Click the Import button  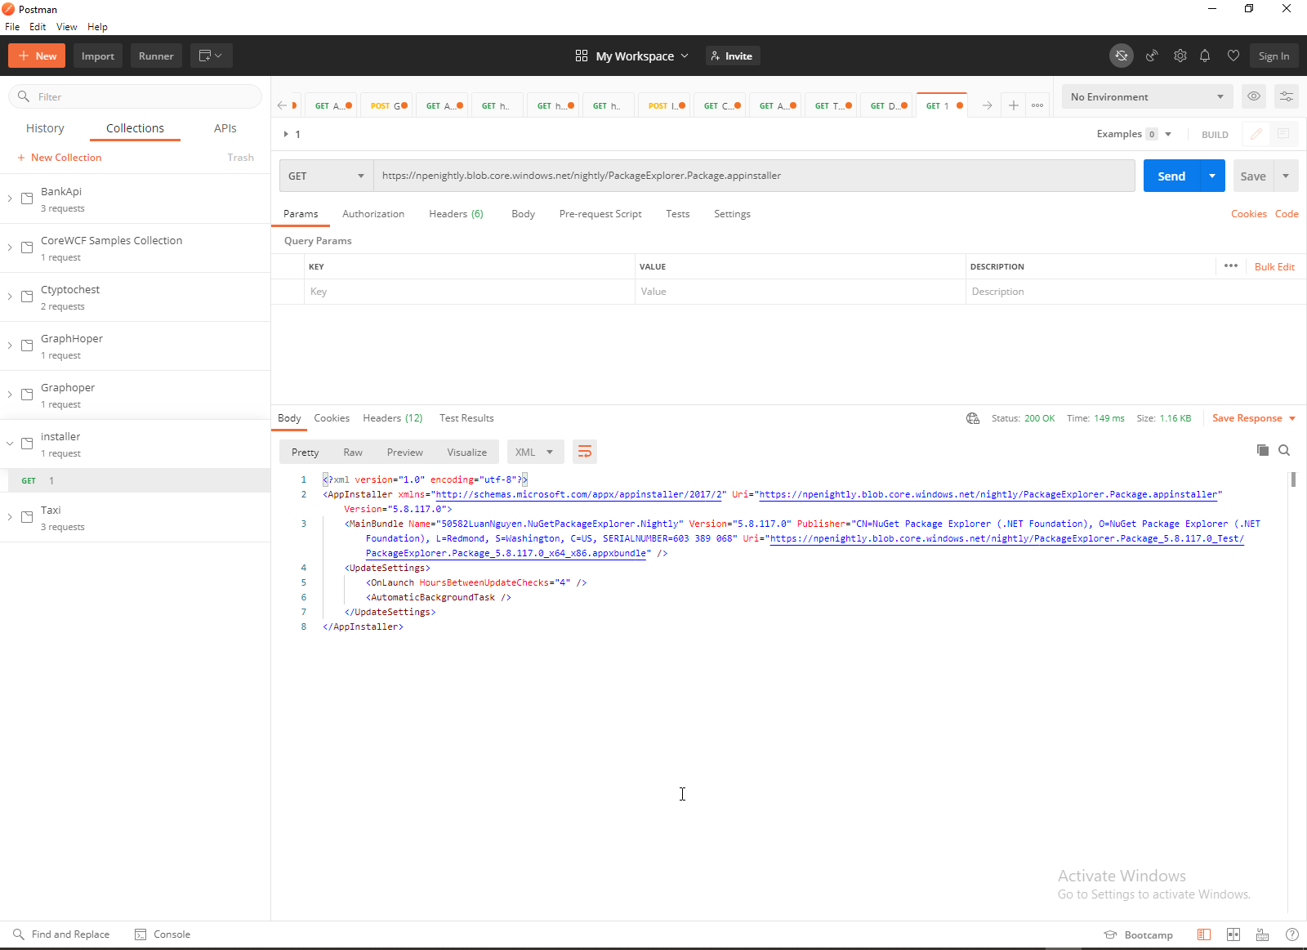click(98, 56)
